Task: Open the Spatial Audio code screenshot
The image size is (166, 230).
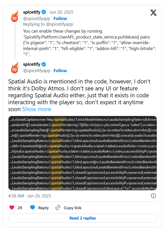Action: coord(82,153)
